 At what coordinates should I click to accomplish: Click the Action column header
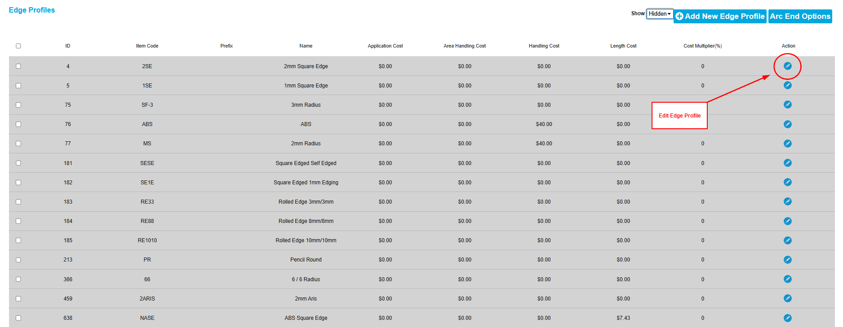pos(788,46)
